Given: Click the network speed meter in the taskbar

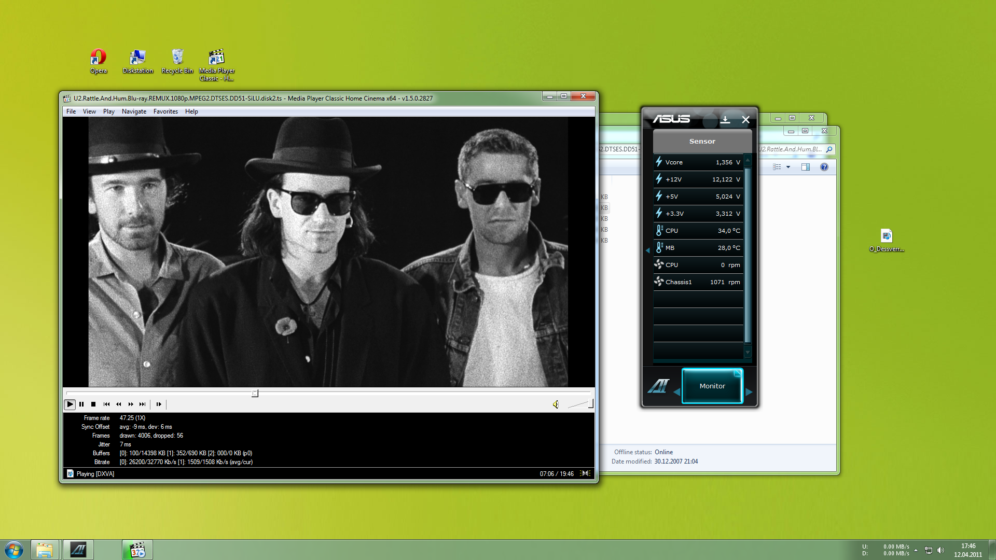Looking at the screenshot, I should pyautogui.click(x=886, y=550).
